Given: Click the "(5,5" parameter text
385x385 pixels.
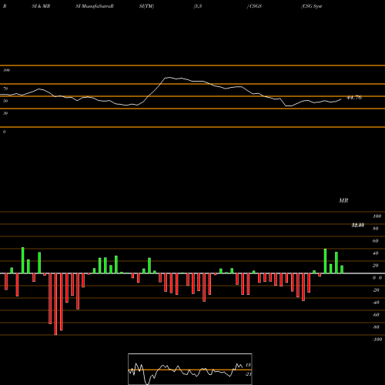Looking at the screenshot, I should [198, 6].
